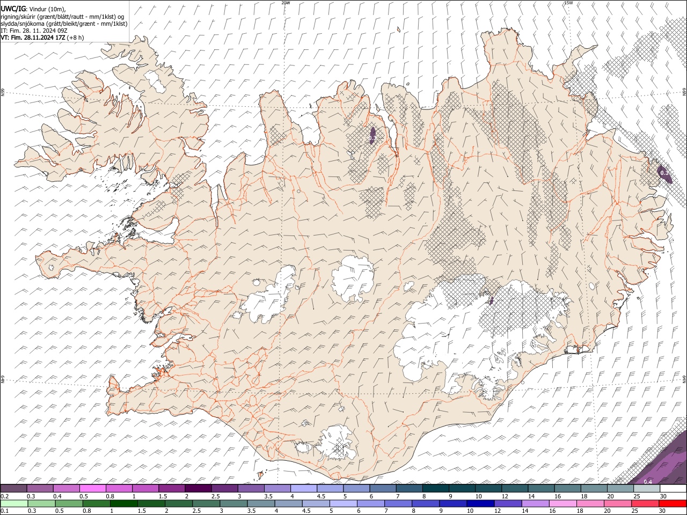Click the light lavender 4 swatch, upper scale

click(304, 489)
